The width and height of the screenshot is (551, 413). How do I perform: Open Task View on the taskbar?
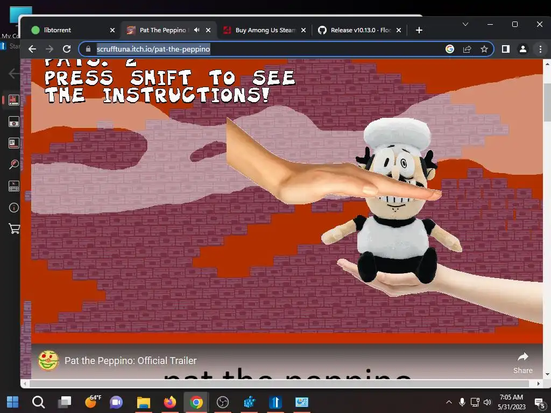65,402
